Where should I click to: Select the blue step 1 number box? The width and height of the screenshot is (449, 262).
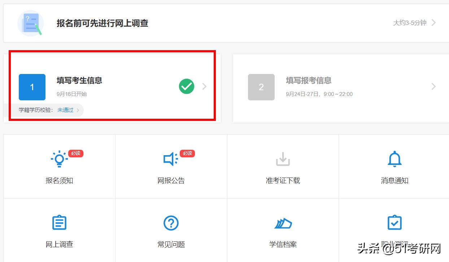[32, 87]
